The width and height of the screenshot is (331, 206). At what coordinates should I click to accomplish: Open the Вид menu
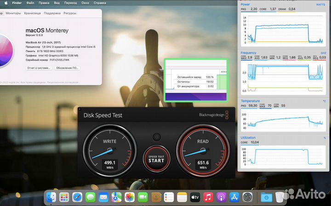pos(57,3)
